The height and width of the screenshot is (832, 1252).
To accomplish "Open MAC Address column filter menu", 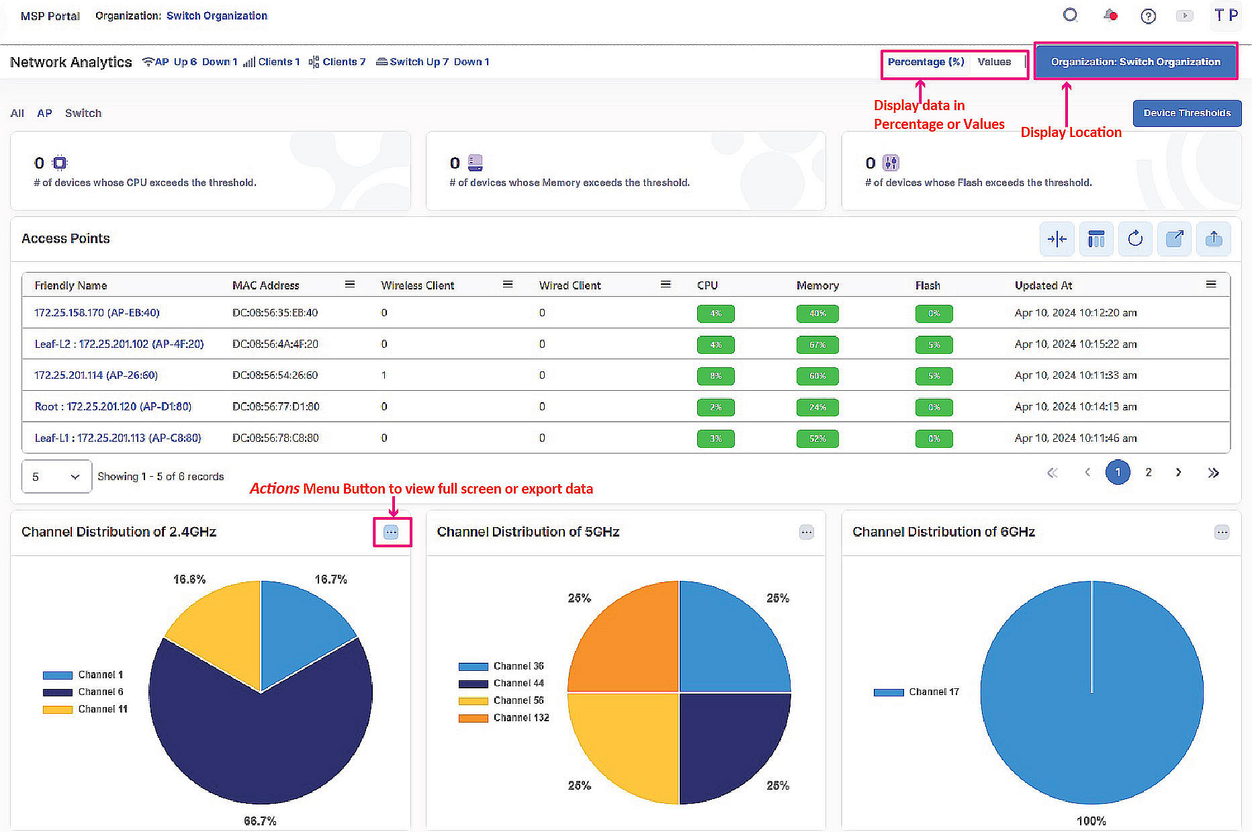I will (349, 285).
